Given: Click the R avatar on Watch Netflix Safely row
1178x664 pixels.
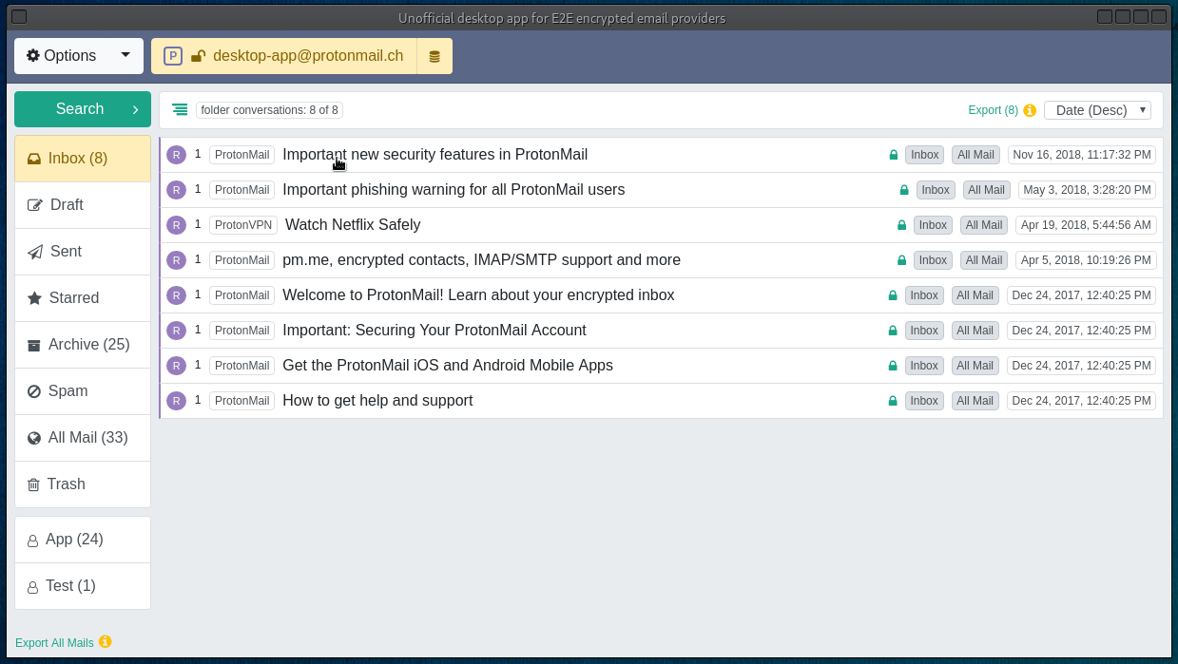Looking at the screenshot, I should 176,225.
